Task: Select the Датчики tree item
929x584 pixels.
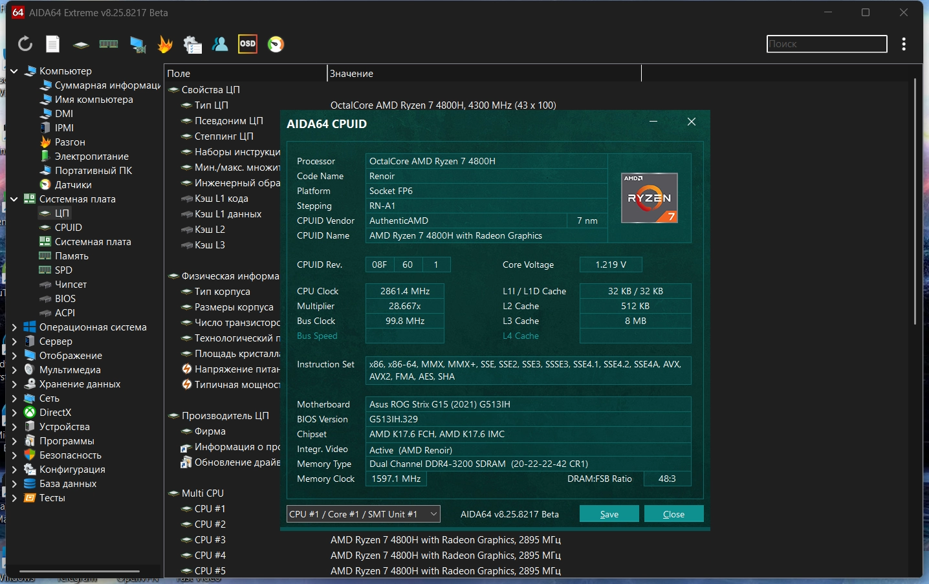Action: click(72, 185)
